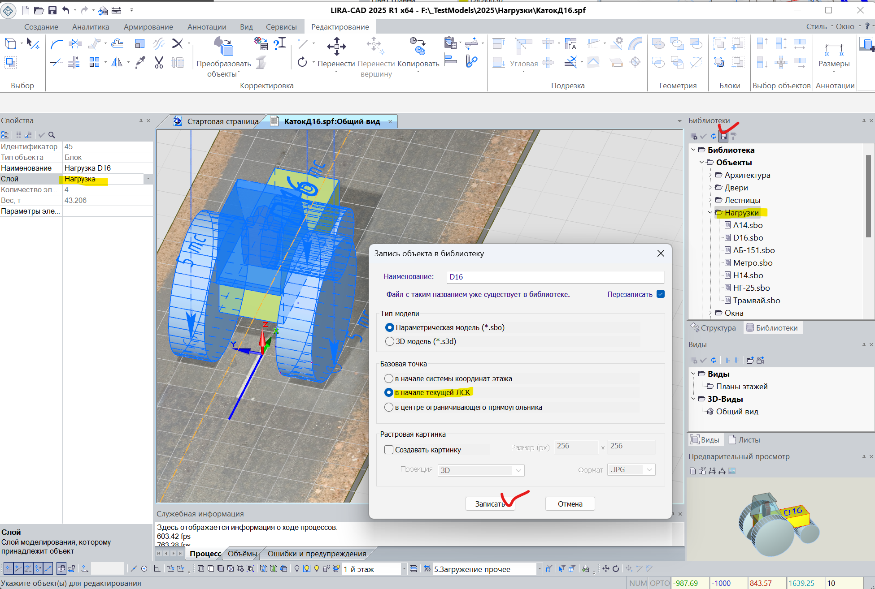This screenshot has height=589, width=875.
Task: Click the save-to-library icon in Библиотеки
Action: pyautogui.click(x=723, y=136)
